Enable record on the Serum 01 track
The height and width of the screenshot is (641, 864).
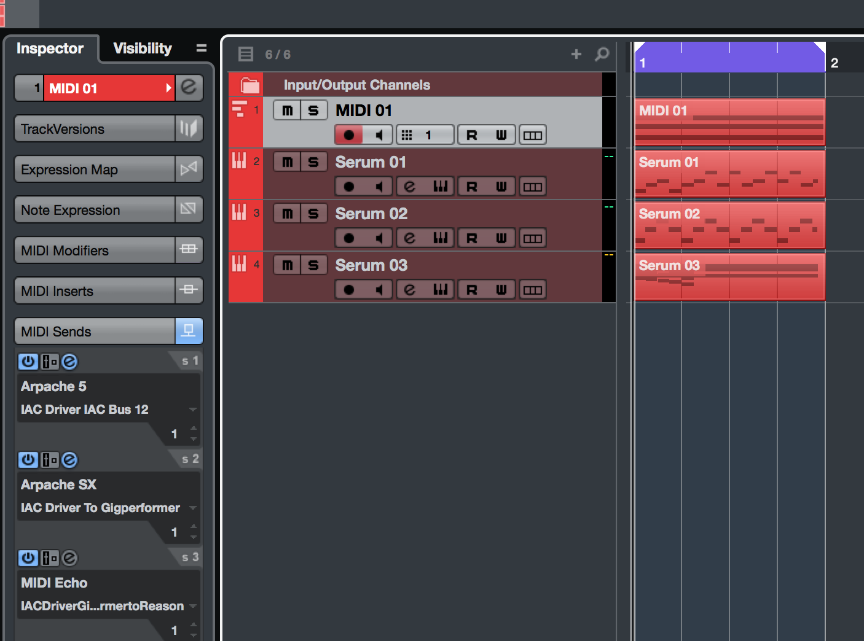coord(349,187)
